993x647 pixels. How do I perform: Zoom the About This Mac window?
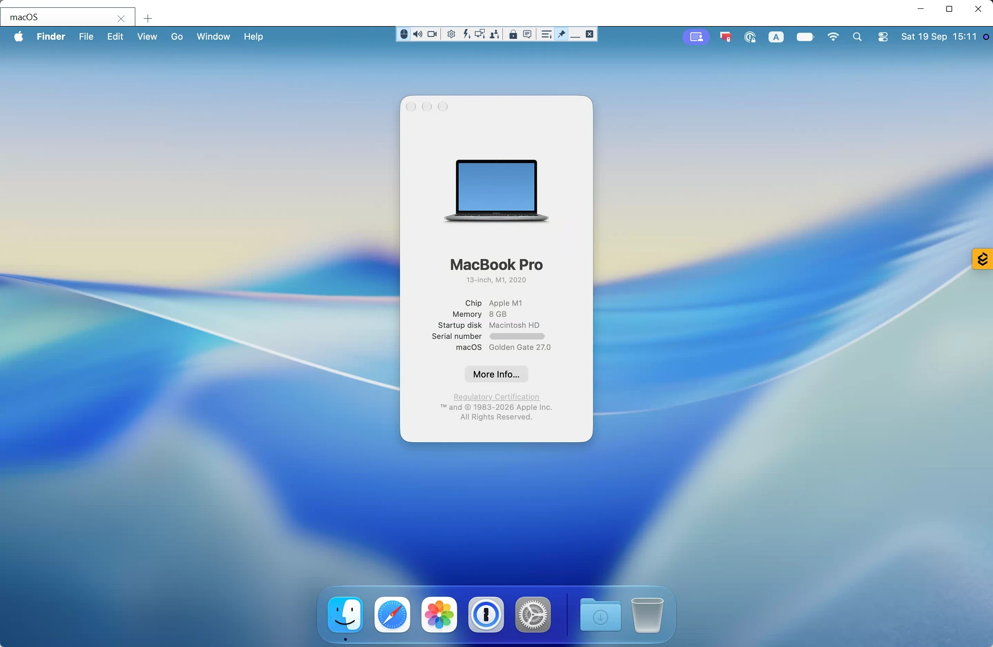coord(443,107)
